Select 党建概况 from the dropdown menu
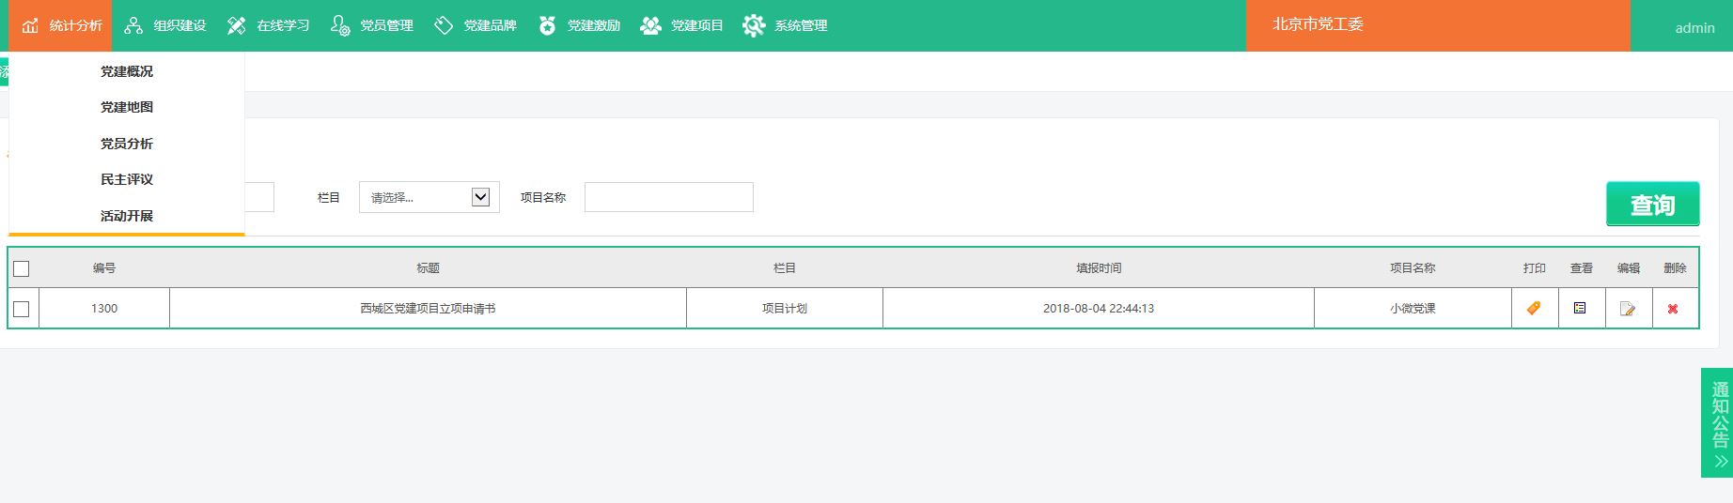This screenshot has width=1733, height=503. [x=127, y=71]
